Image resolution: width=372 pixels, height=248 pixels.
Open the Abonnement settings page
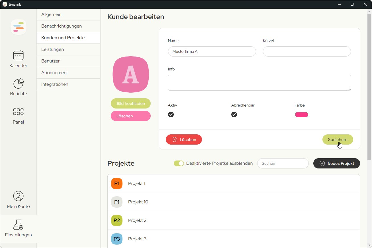tap(54, 72)
